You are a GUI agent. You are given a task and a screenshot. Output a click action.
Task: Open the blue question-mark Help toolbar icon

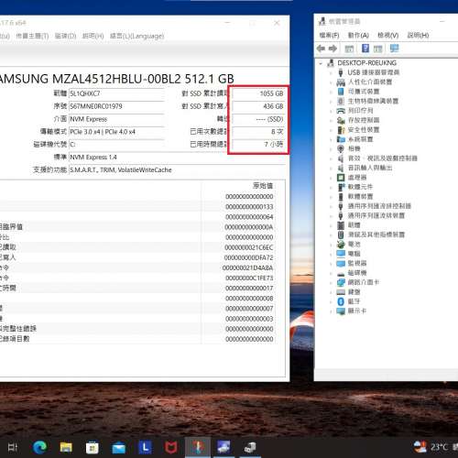(365, 49)
